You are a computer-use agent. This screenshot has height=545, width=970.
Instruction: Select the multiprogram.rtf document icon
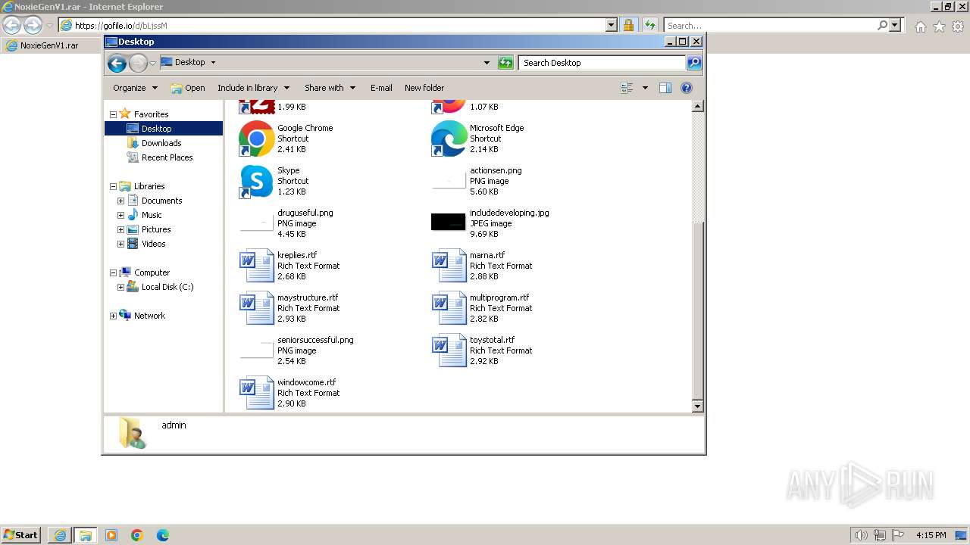(449, 308)
